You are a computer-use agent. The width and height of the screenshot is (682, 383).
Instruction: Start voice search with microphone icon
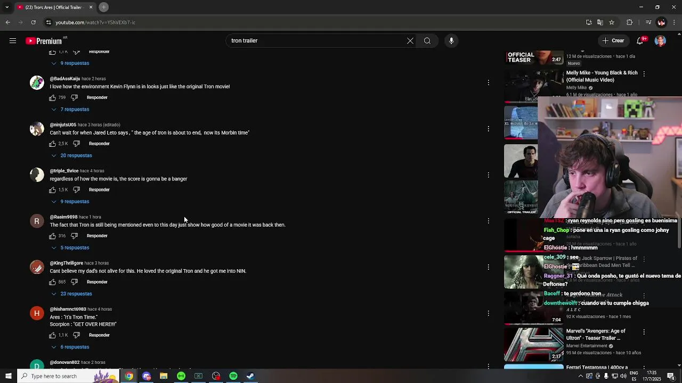(451, 41)
